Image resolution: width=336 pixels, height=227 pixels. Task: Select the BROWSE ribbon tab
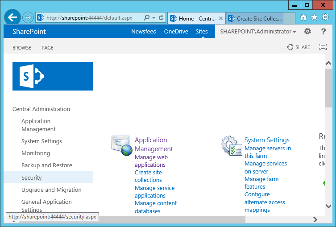coord(22,48)
